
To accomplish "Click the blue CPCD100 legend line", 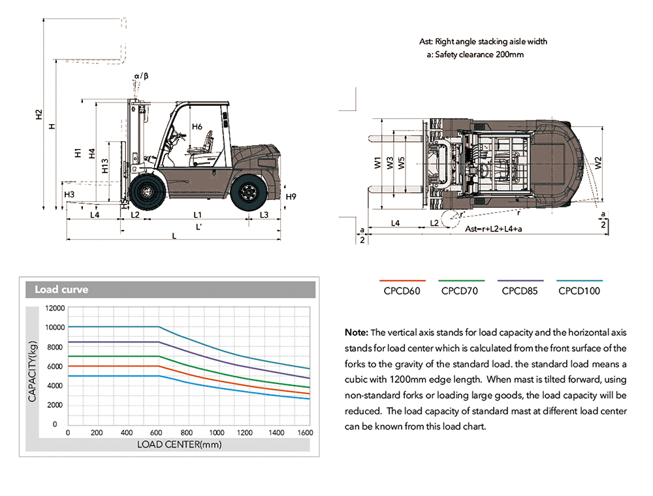I will pyautogui.click(x=579, y=280).
